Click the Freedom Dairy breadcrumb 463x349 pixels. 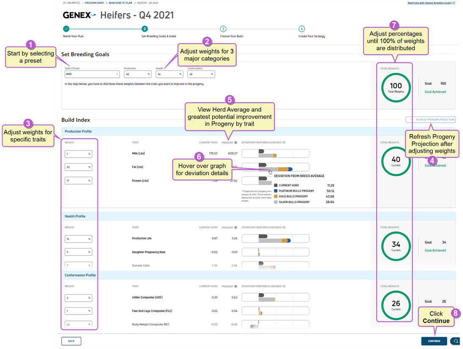click(94, 3)
